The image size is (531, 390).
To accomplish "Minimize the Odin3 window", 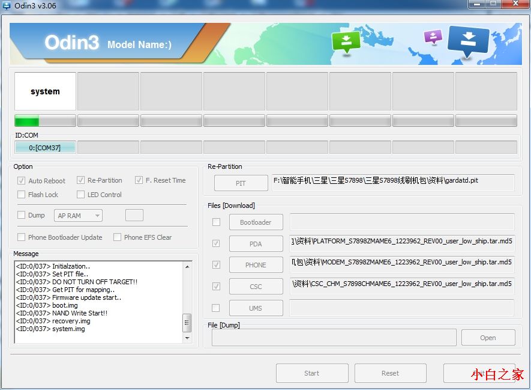I will [478, 4].
